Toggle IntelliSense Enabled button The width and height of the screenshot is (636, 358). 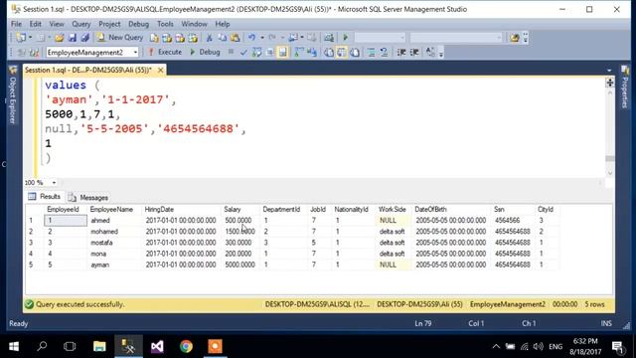click(282, 53)
